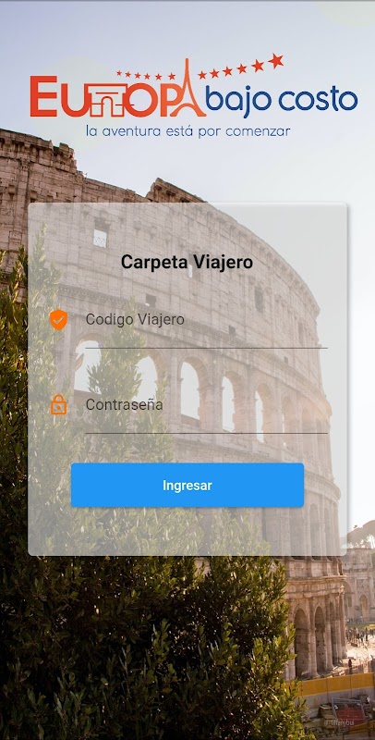The image size is (375, 740).
Task: Tap the small red stars above Europa
Action: click(x=146, y=75)
